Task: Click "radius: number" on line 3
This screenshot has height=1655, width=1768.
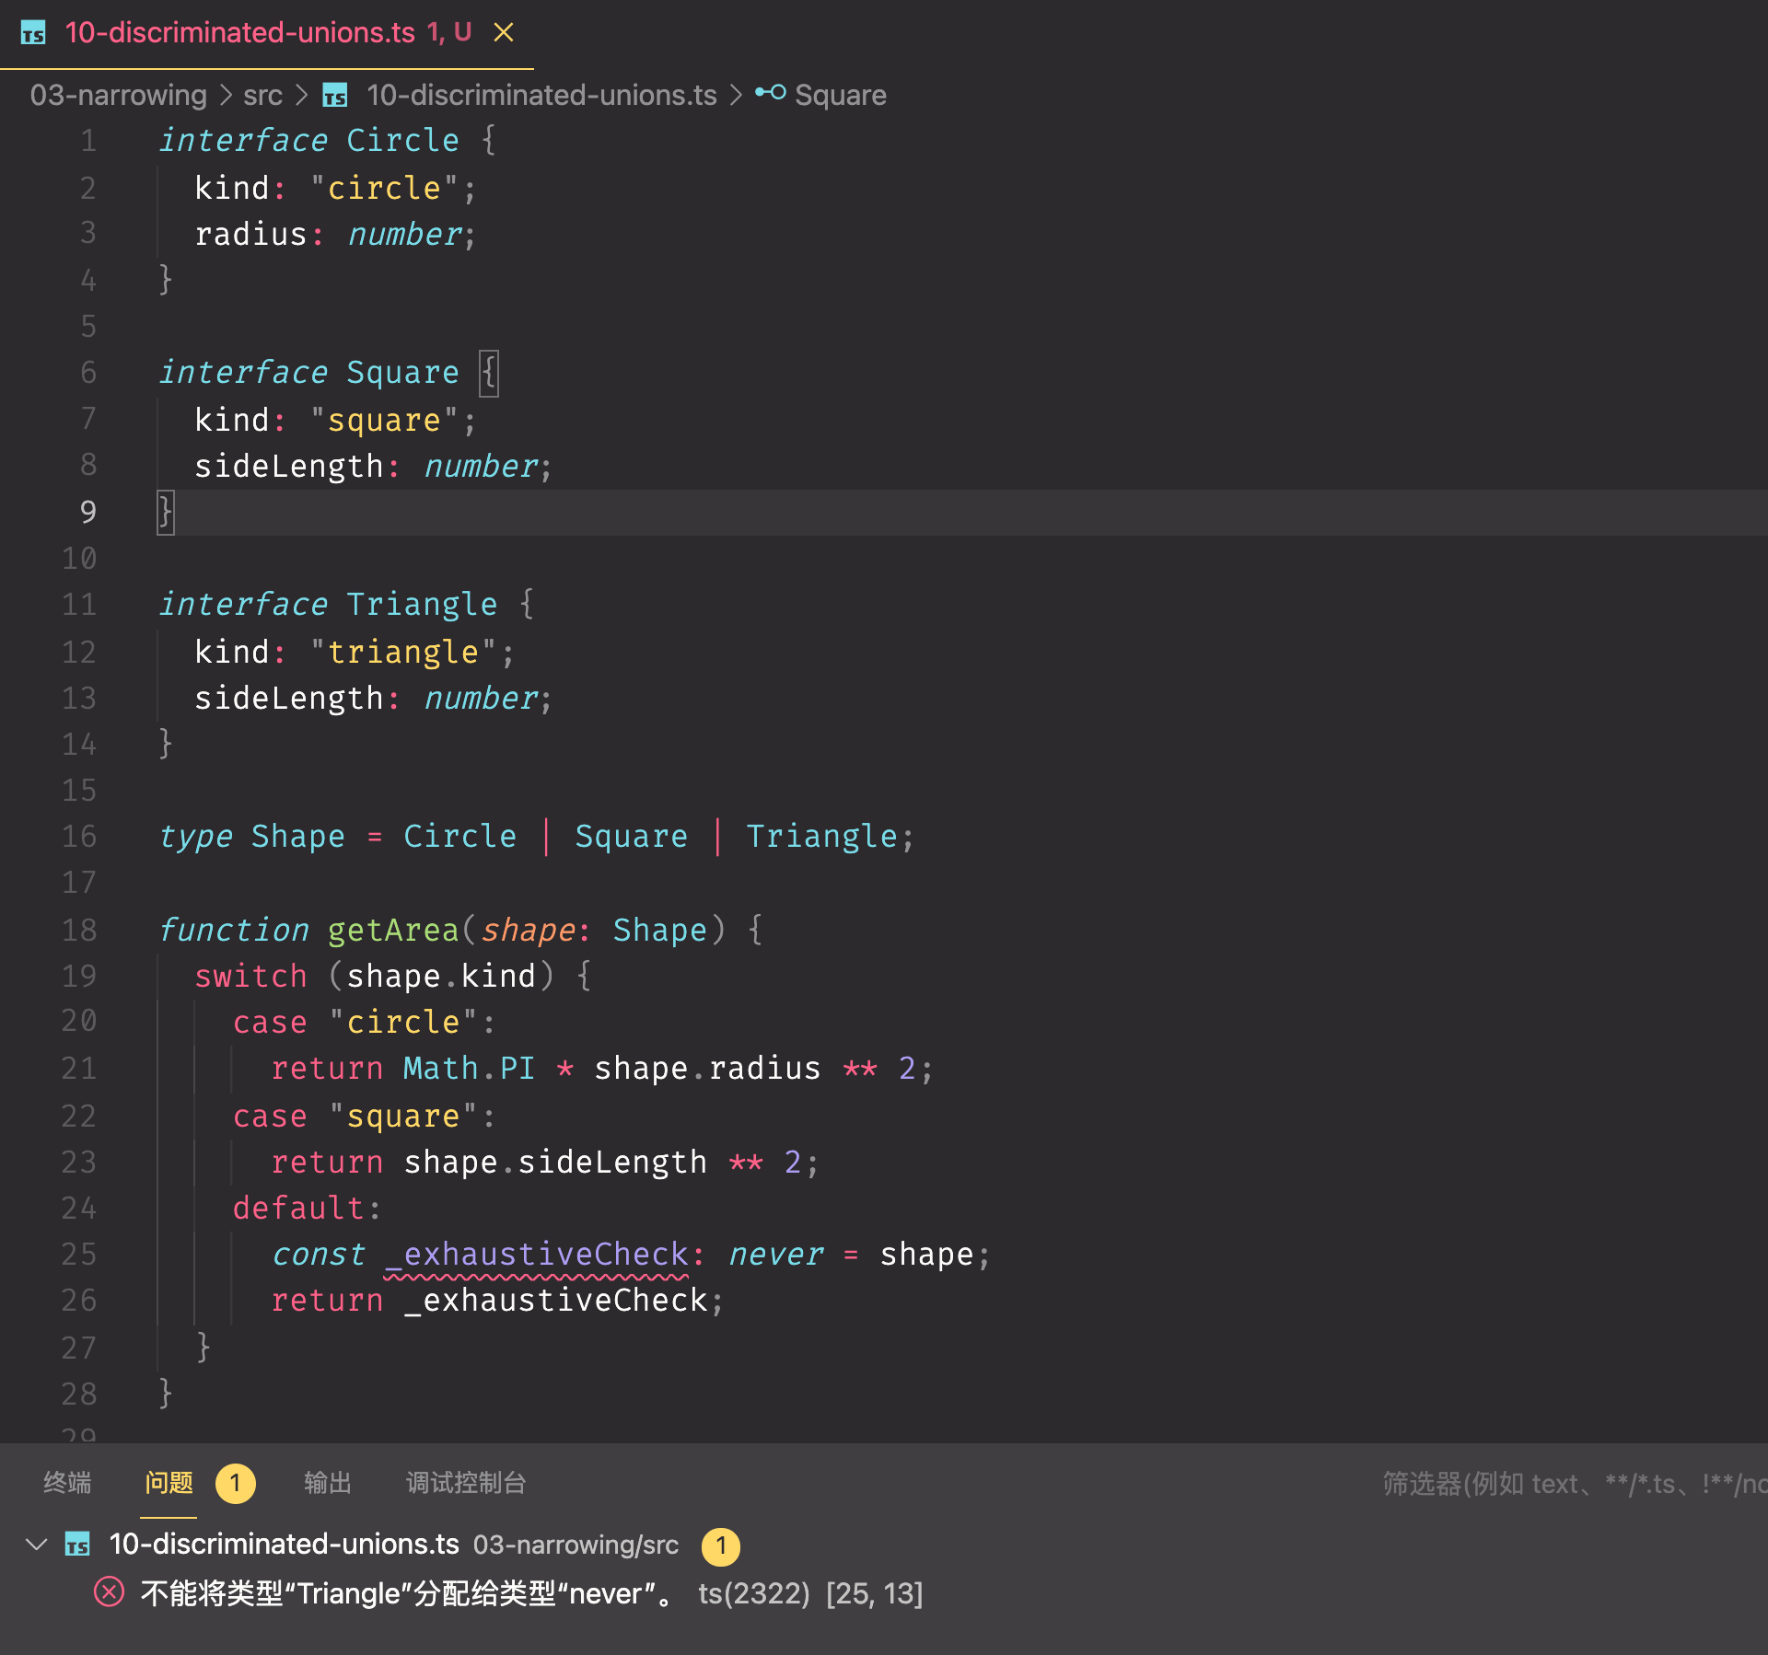Action: coord(328,235)
